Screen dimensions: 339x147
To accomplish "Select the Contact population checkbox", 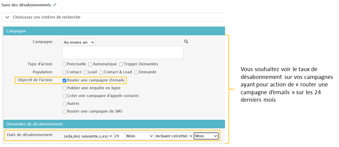I will pyautogui.click(x=64, y=72).
